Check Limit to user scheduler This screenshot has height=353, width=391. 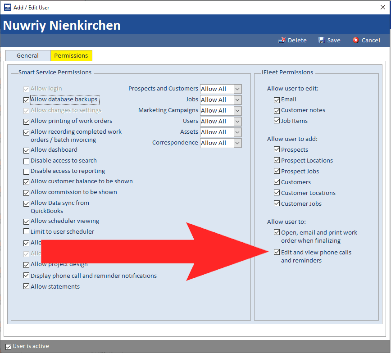26,231
